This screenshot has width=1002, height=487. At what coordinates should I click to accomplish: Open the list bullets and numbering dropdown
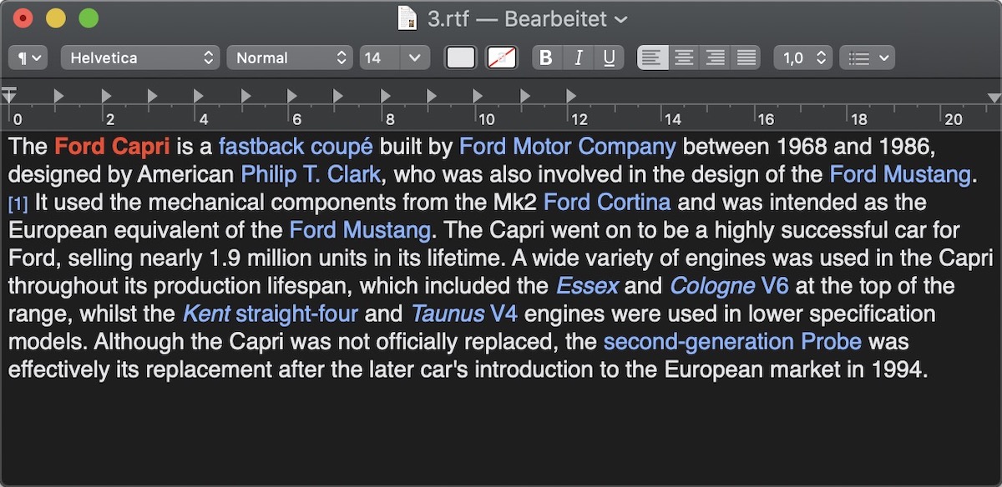pos(867,58)
